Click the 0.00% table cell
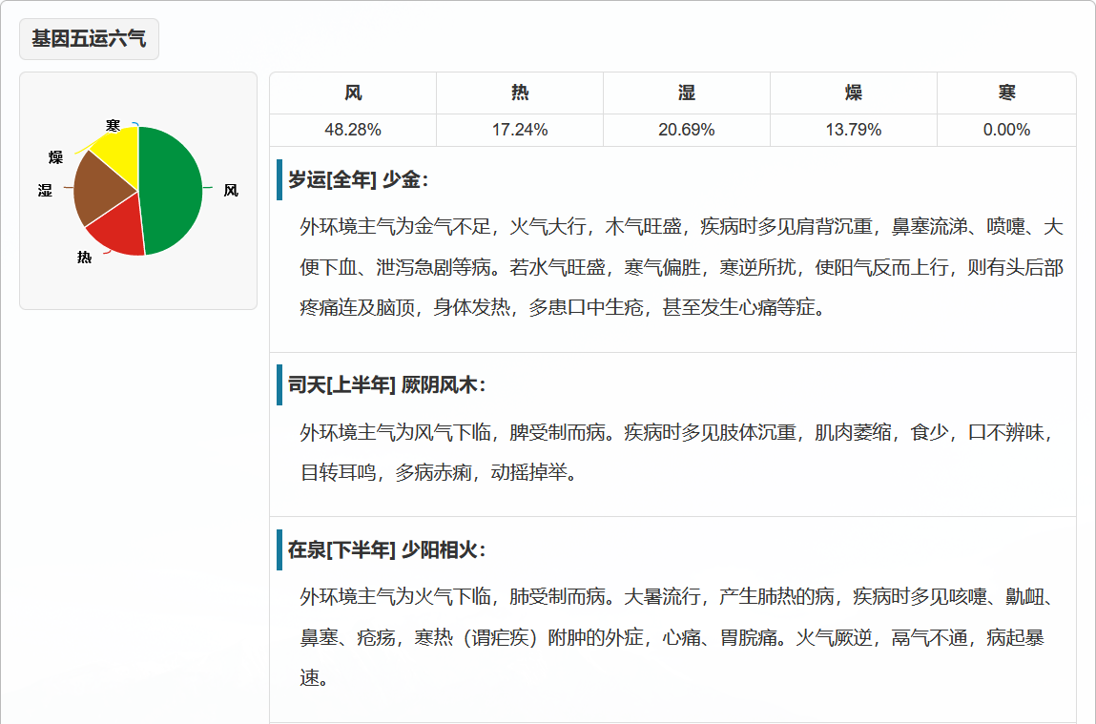The width and height of the screenshot is (1096, 724). coord(1006,130)
